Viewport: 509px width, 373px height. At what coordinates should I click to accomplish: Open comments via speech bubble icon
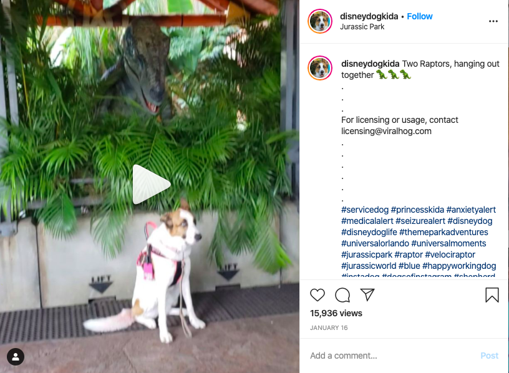pos(342,295)
